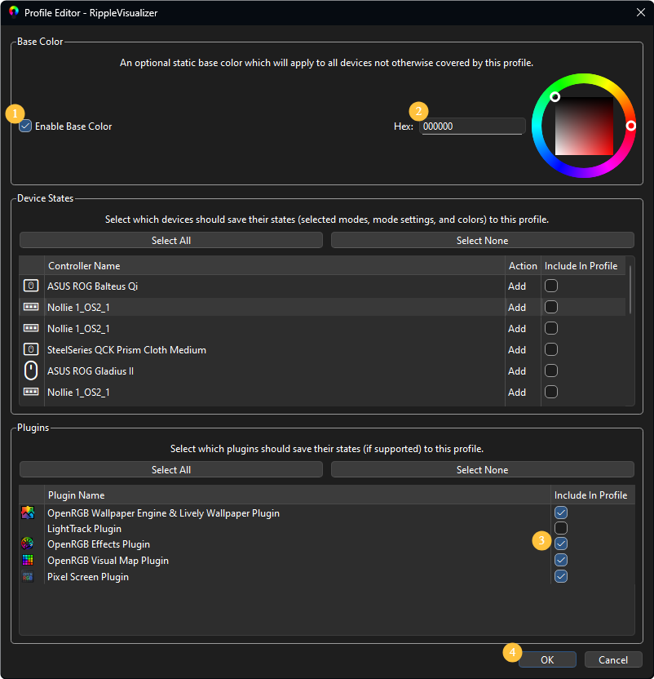654x679 pixels.
Task: Click the SteelSeries QCK Prism mousepad icon
Action: coord(31,349)
